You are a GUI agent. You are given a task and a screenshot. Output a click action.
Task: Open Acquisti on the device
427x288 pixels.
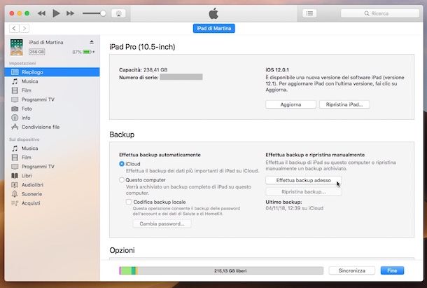[52, 203]
